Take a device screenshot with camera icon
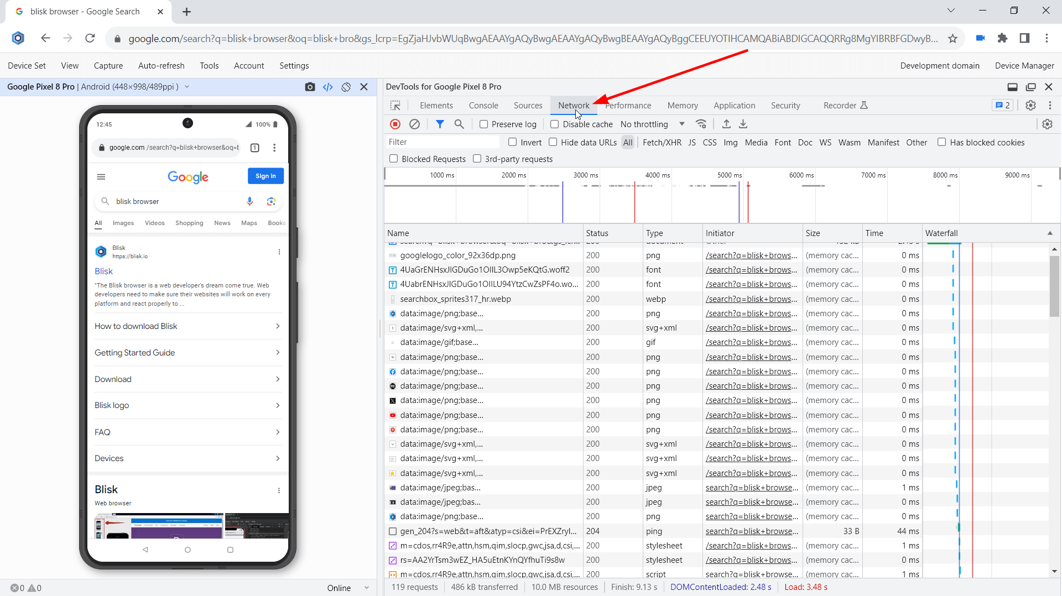The height and width of the screenshot is (596, 1062). tap(310, 87)
